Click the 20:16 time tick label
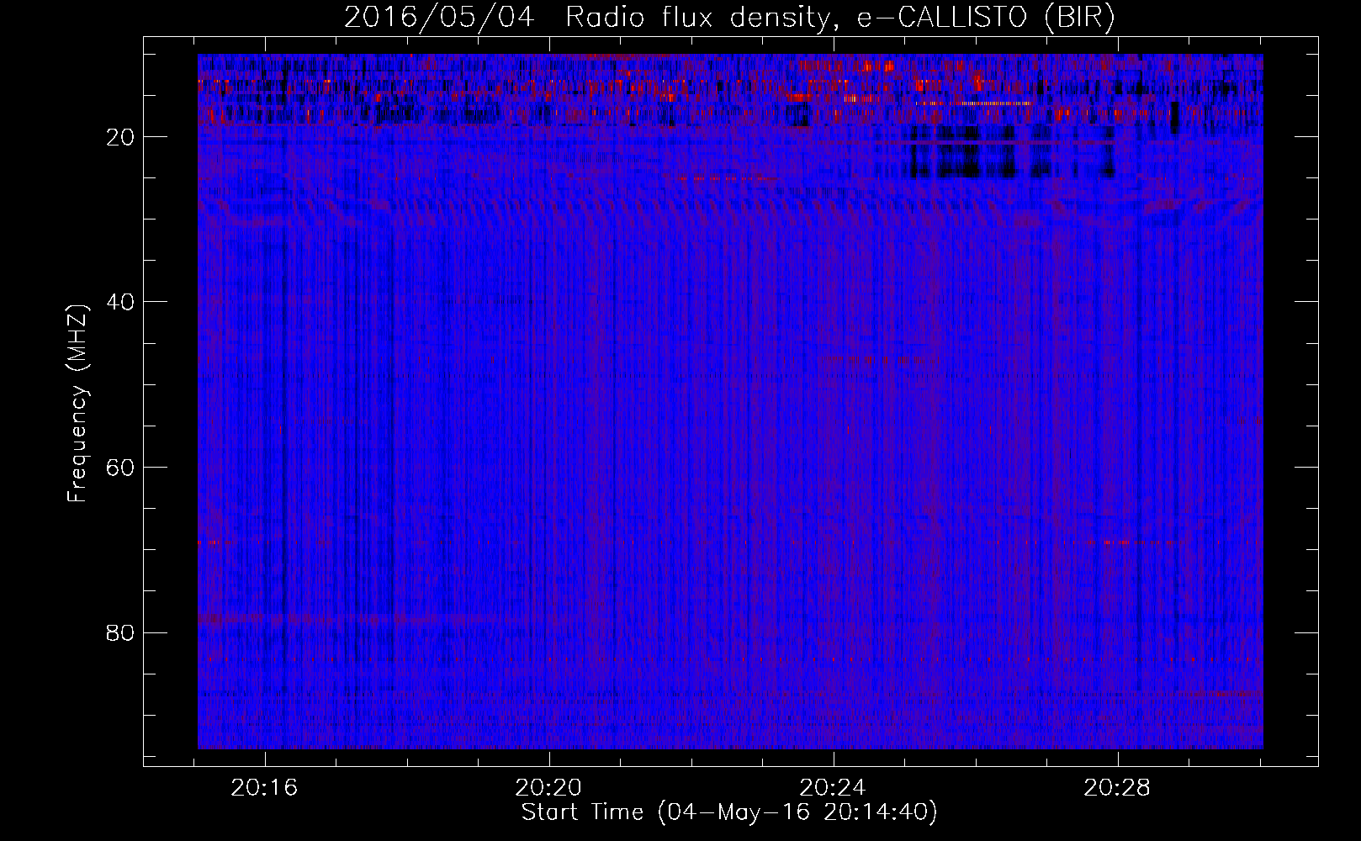The width and height of the screenshot is (1361, 841). 265,788
